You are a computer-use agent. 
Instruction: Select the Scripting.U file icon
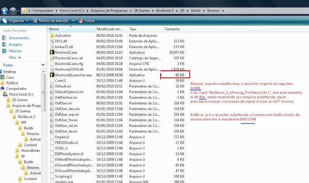tap(52, 176)
